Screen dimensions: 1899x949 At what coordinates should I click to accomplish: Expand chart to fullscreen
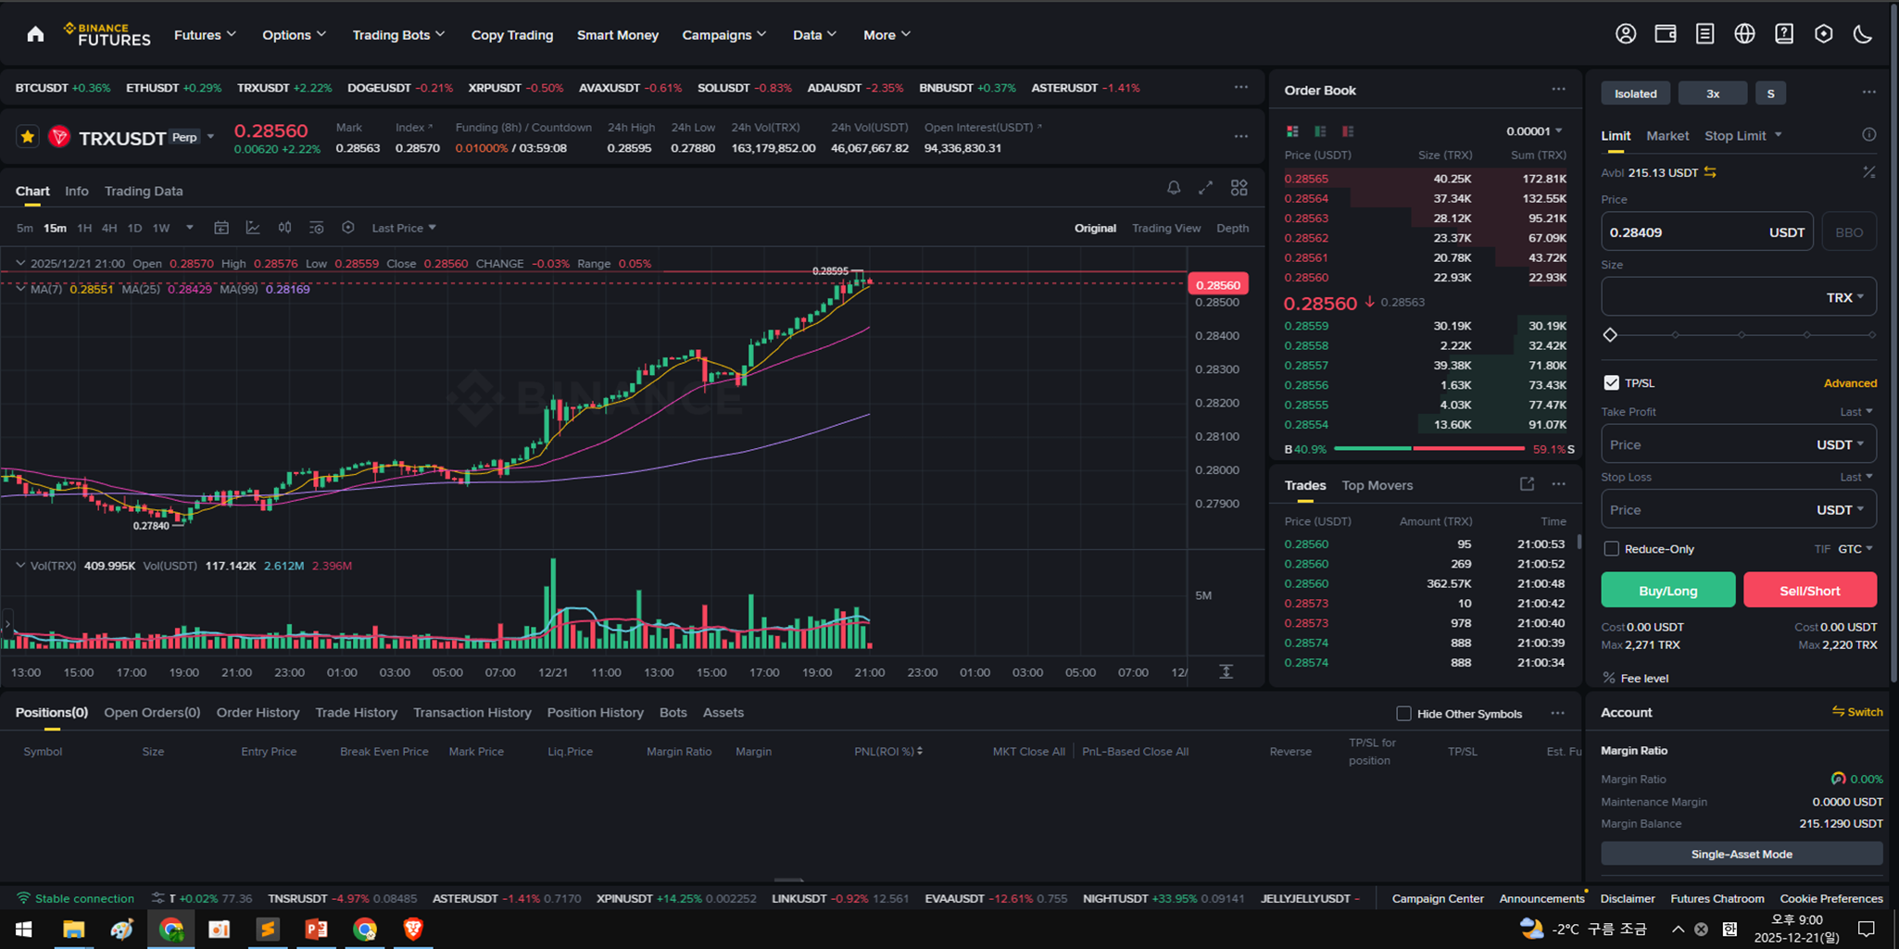pos(1205,188)
